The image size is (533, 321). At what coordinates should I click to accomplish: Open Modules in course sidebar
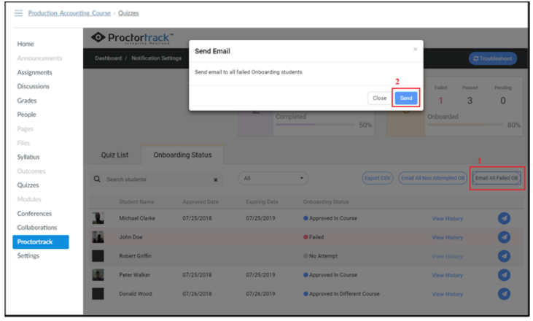[x=29, y=199]
